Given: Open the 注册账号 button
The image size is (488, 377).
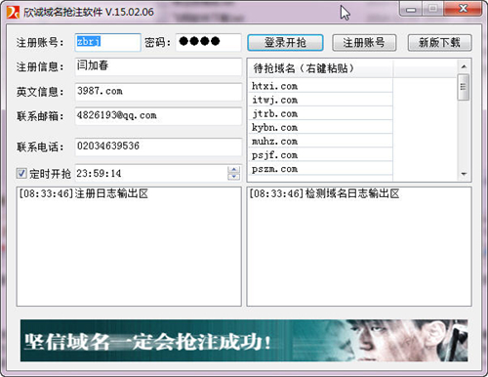Looking at the screenshot, I should click(x=364, y=43).
